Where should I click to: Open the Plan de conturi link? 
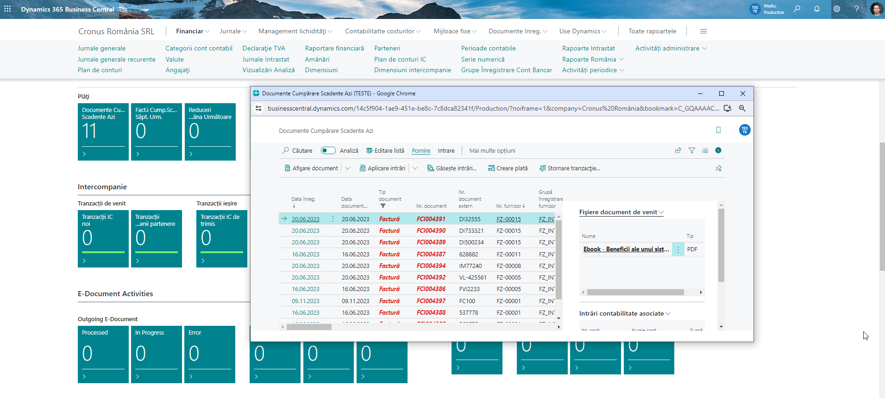[x=100, y=70]
